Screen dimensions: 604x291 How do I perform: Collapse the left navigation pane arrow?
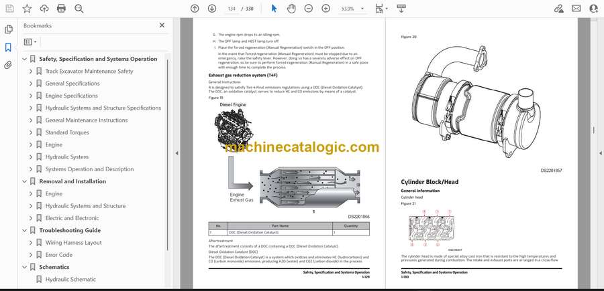point(177,153)
